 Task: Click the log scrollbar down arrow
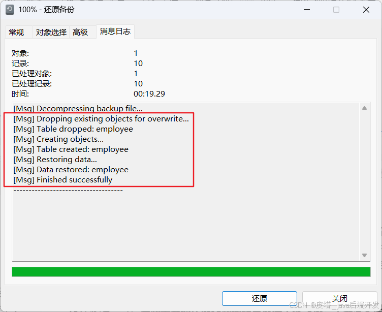364,255
